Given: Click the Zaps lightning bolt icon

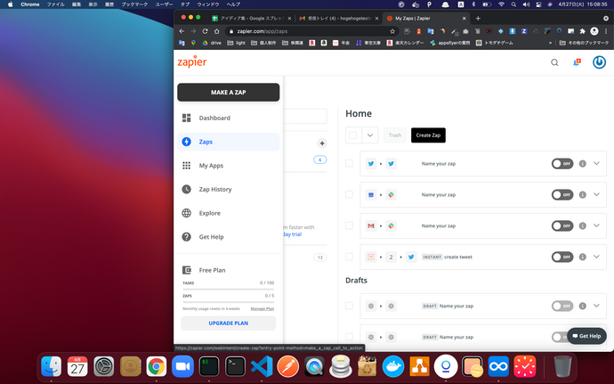Looking at the screenshot, I should point(186,142).
